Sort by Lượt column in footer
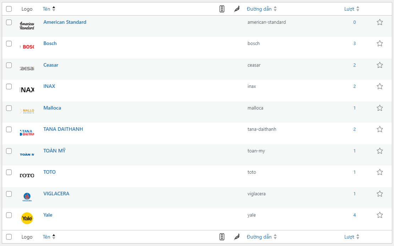Screen dimensions: 394x246 pos(352,237)
